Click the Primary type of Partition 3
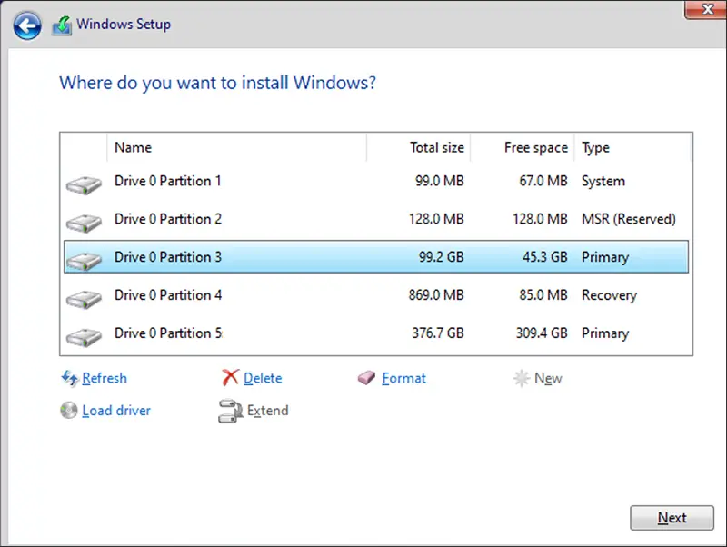The height and width of the screenshot is (547, 727). point(605,257)
